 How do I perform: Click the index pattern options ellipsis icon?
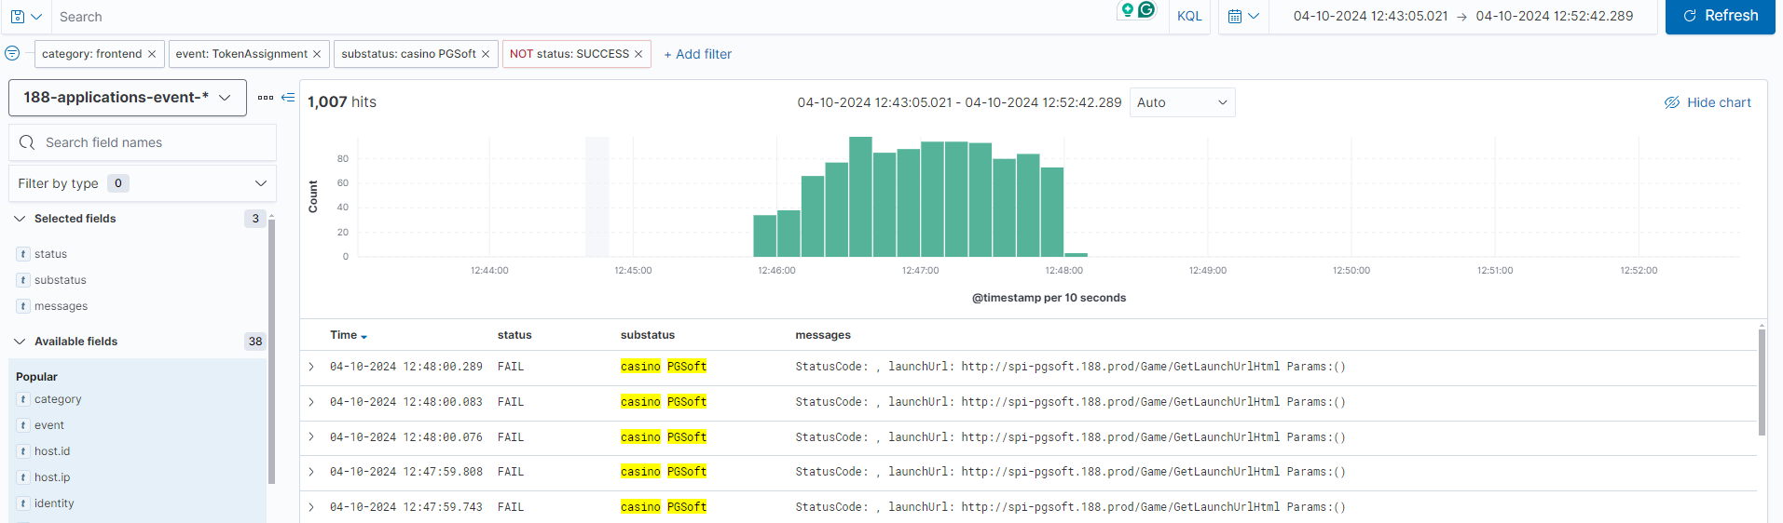pyautogui.click(x=266, y=98)
